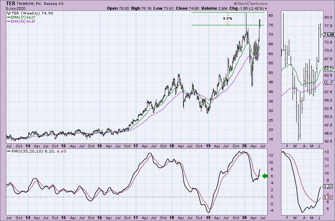Image resolution: width=335 pixels, height=221 pixels.
Task: Click year 19 on the price chart time axis
Action: (208, 146)
